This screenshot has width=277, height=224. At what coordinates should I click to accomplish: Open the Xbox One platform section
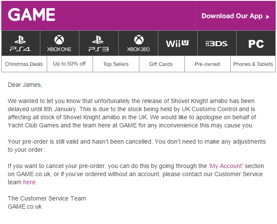tap(59, 43)
